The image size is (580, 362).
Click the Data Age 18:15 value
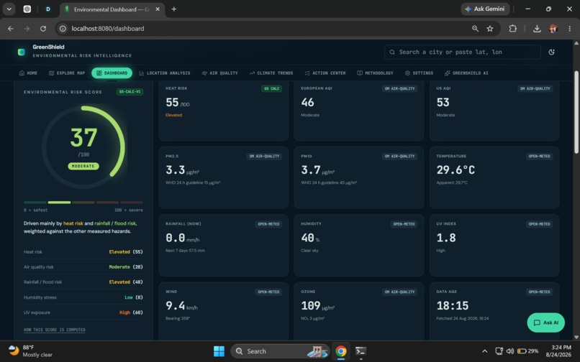click(453, 306)
